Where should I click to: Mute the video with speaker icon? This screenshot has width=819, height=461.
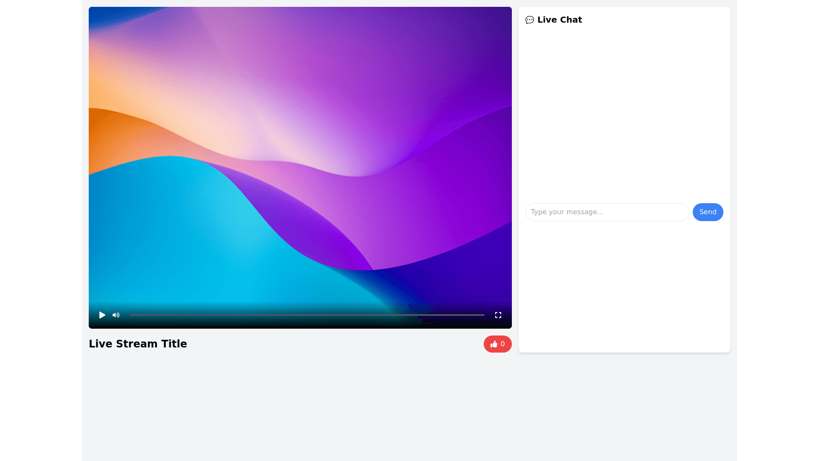(116, 315)
